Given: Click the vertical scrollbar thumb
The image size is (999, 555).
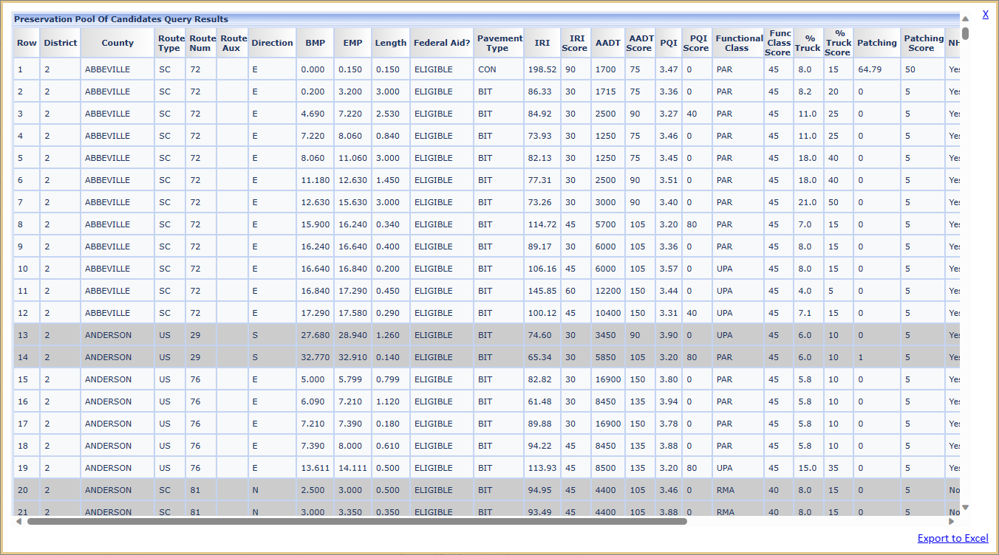Looking at the screenshot, I should pyautogui.click(x=965, y=32).
